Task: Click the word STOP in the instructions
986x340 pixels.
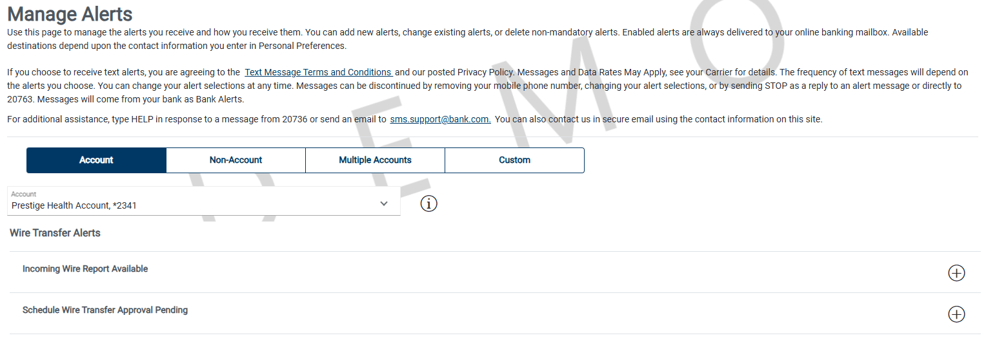Action: pyautogui.click(x=776, y=86)
